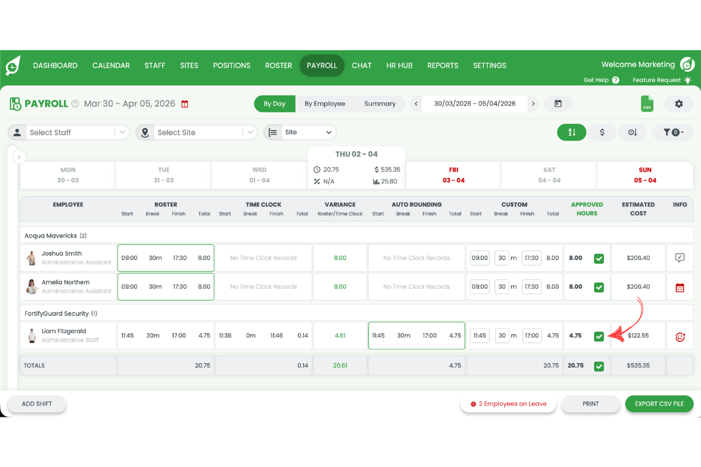
Task: Toggle Liam Fitzgerald's approval checkbox
Action: pyautogui.click(x=599, y=336)
